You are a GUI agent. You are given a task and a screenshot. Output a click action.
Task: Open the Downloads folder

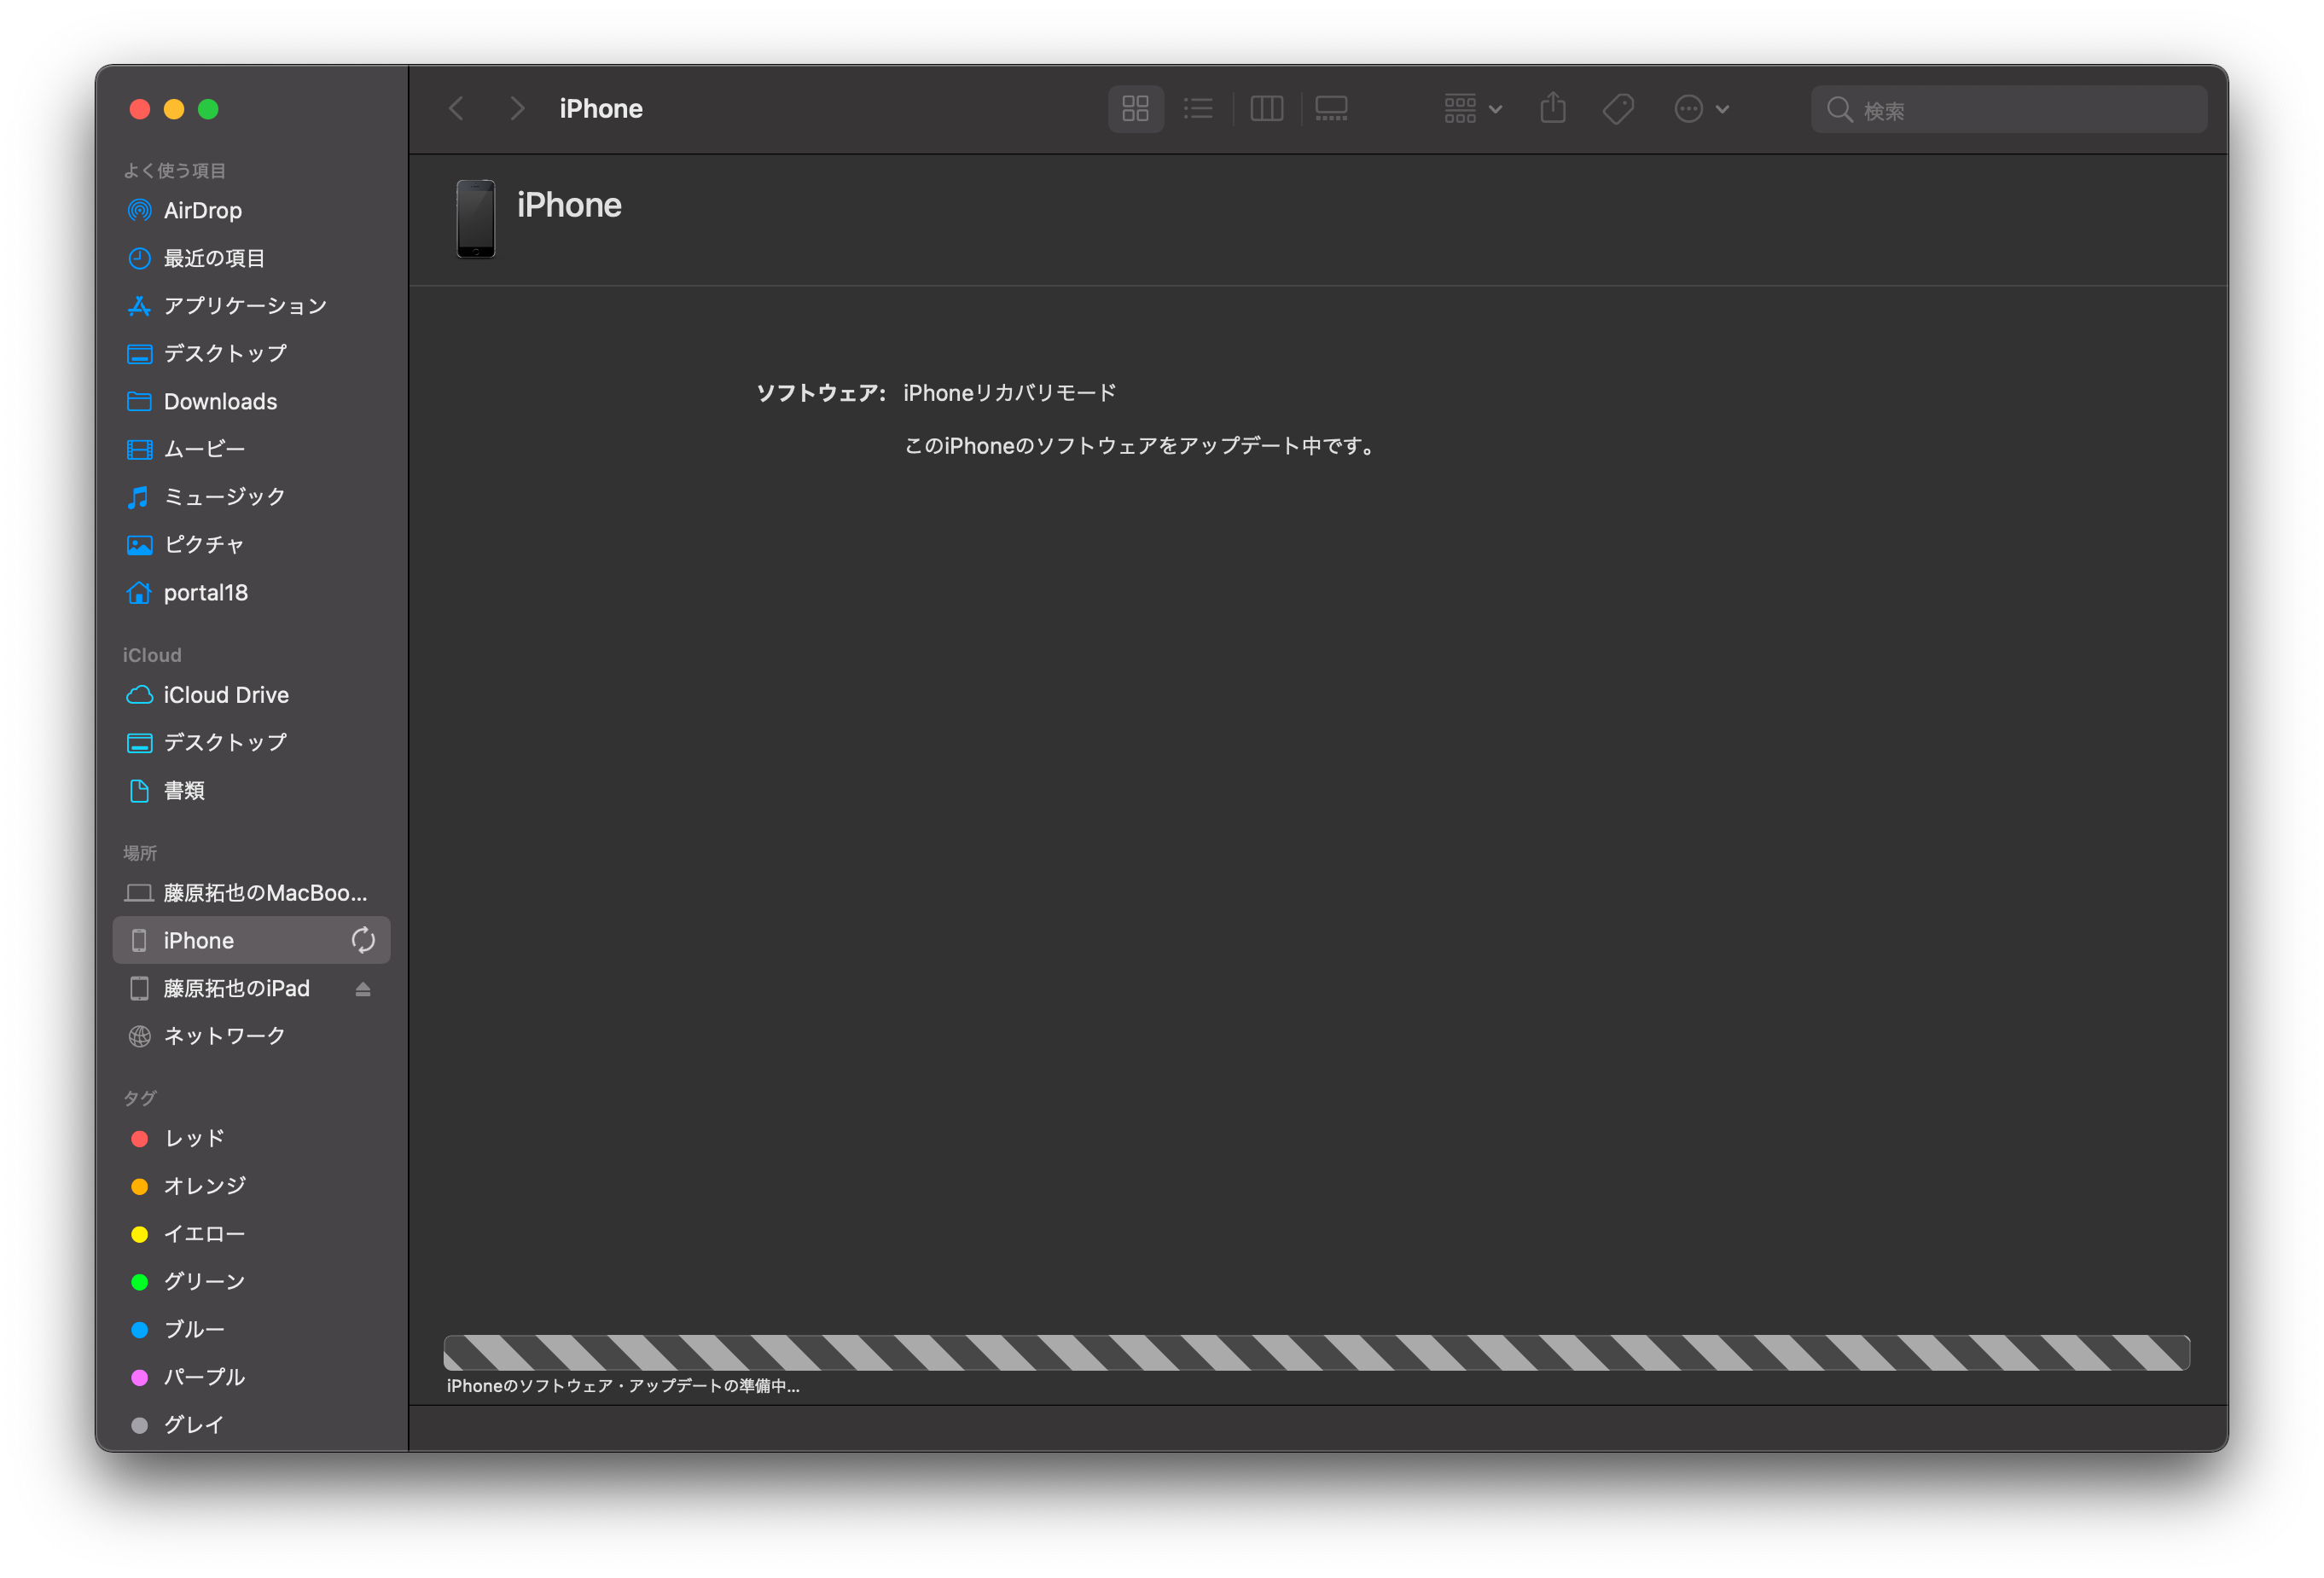coord(219,401)
